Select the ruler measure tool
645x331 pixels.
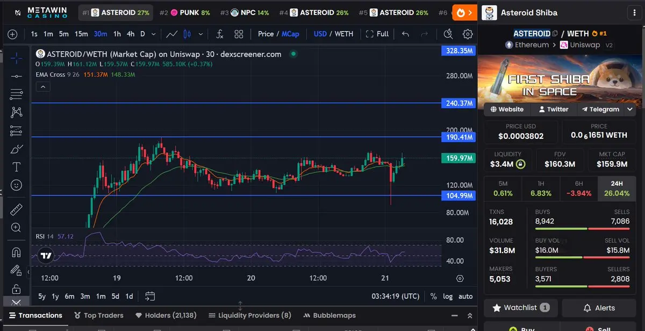[x=16, y=209]
